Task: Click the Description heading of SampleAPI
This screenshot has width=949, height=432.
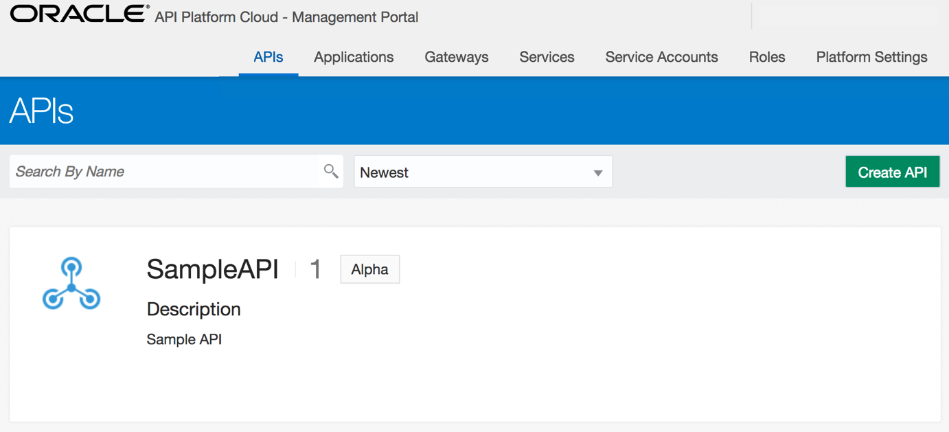Action: [x=194, y=309]
